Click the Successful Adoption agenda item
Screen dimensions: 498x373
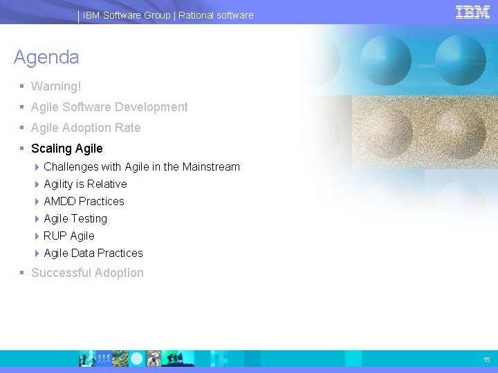87,273
